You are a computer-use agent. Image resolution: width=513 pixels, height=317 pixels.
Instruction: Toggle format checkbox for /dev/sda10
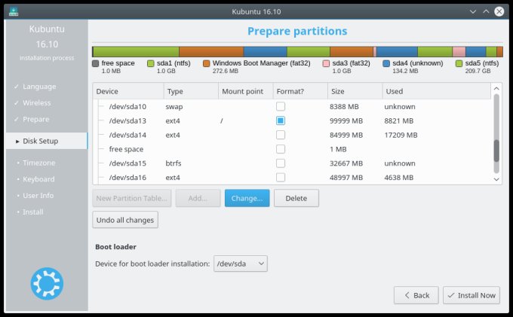coord(281,106)
